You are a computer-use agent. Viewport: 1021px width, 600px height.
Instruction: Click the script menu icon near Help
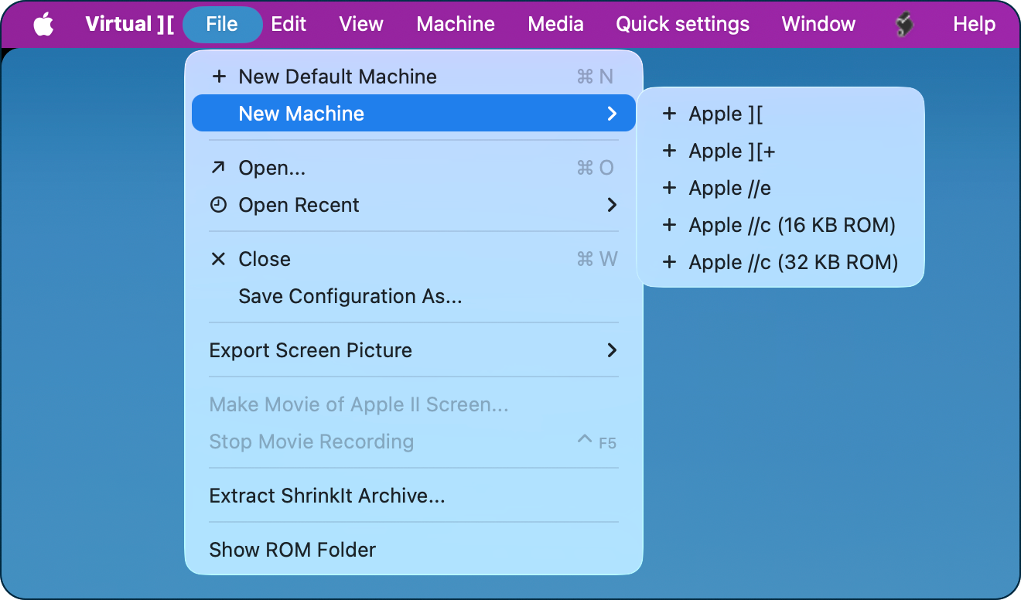click(x=904, y=25)
